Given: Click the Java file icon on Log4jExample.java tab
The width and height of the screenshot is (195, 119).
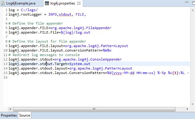Looking at the screenshot, I should click(3, 3).
